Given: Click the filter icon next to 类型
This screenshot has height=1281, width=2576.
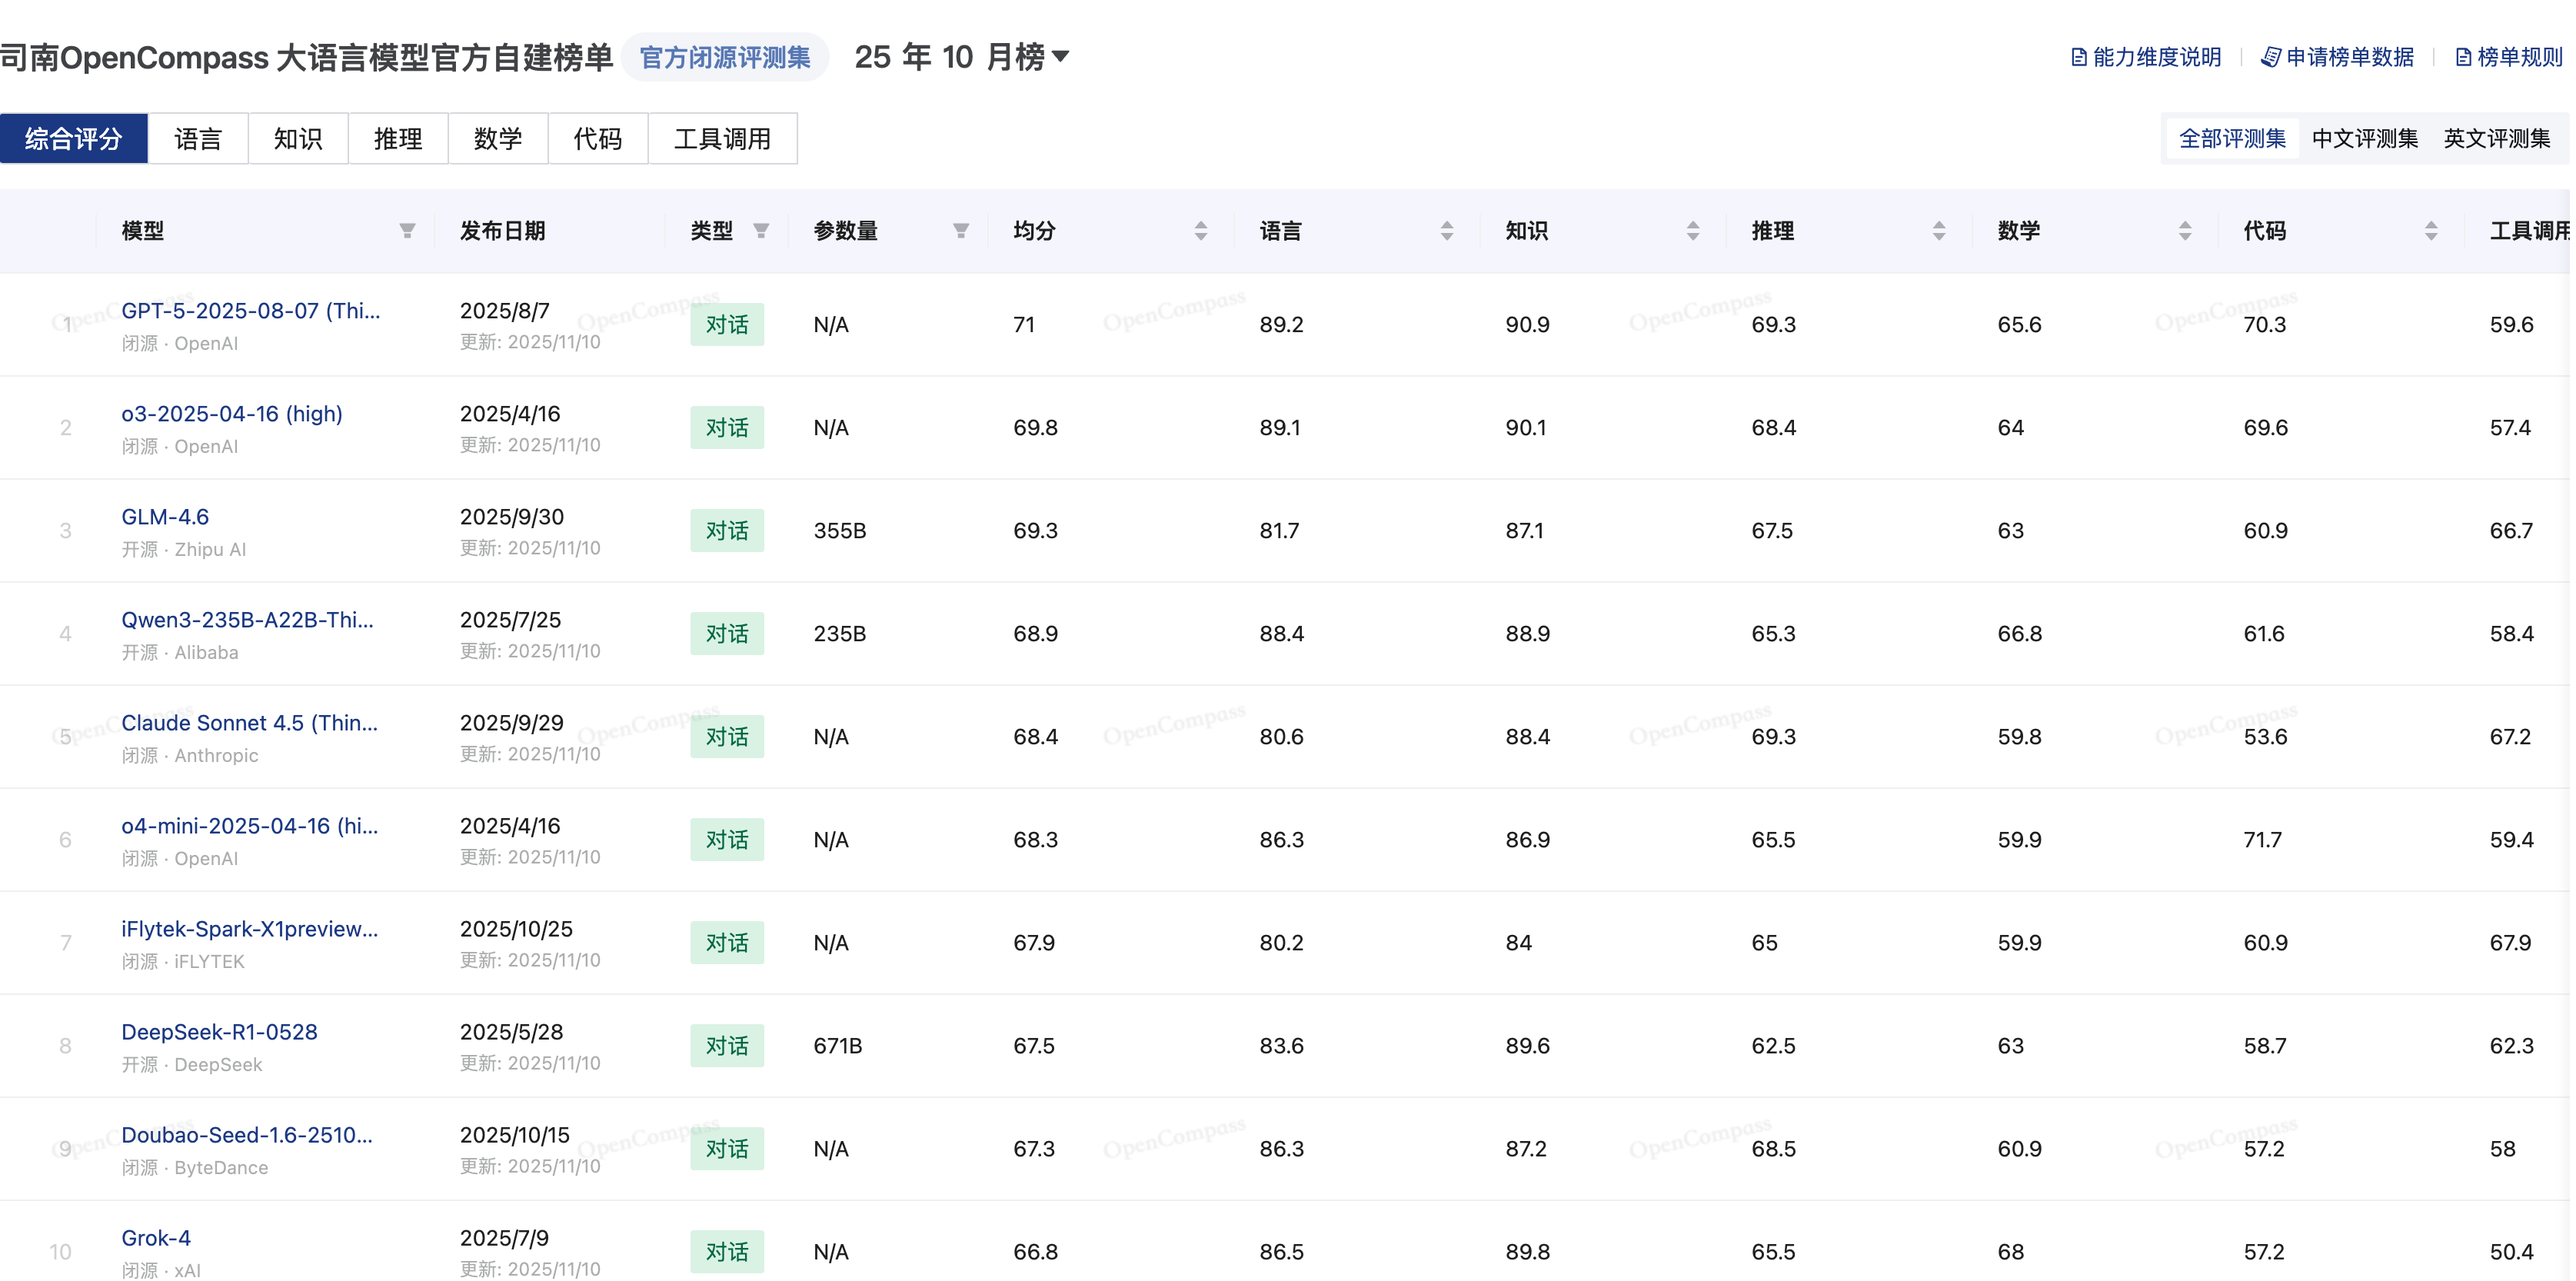Looking at the screenshot, I should coord(761,231).
